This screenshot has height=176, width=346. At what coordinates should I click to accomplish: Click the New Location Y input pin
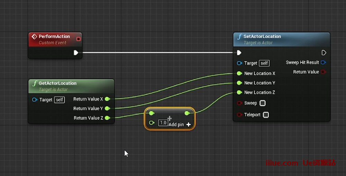click(x=239, y=83)
